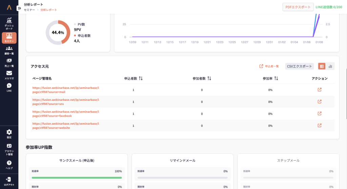Screen dimensions: 347x189
Task: Open the help question mark icon
Action: click(9, 163)
